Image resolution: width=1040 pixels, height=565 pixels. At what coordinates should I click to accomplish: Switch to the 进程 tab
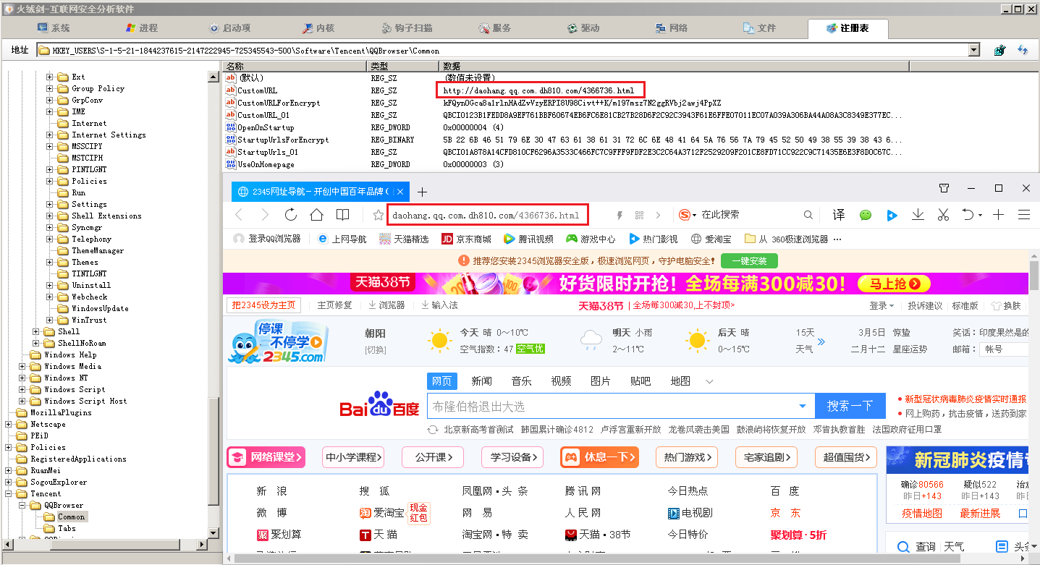click(142, 28)
